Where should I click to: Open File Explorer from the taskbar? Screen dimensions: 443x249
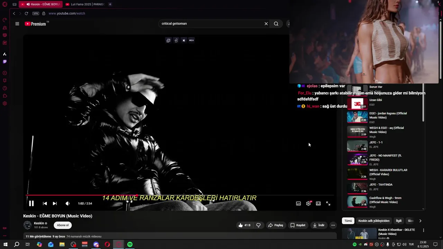[x=62, y=245]
